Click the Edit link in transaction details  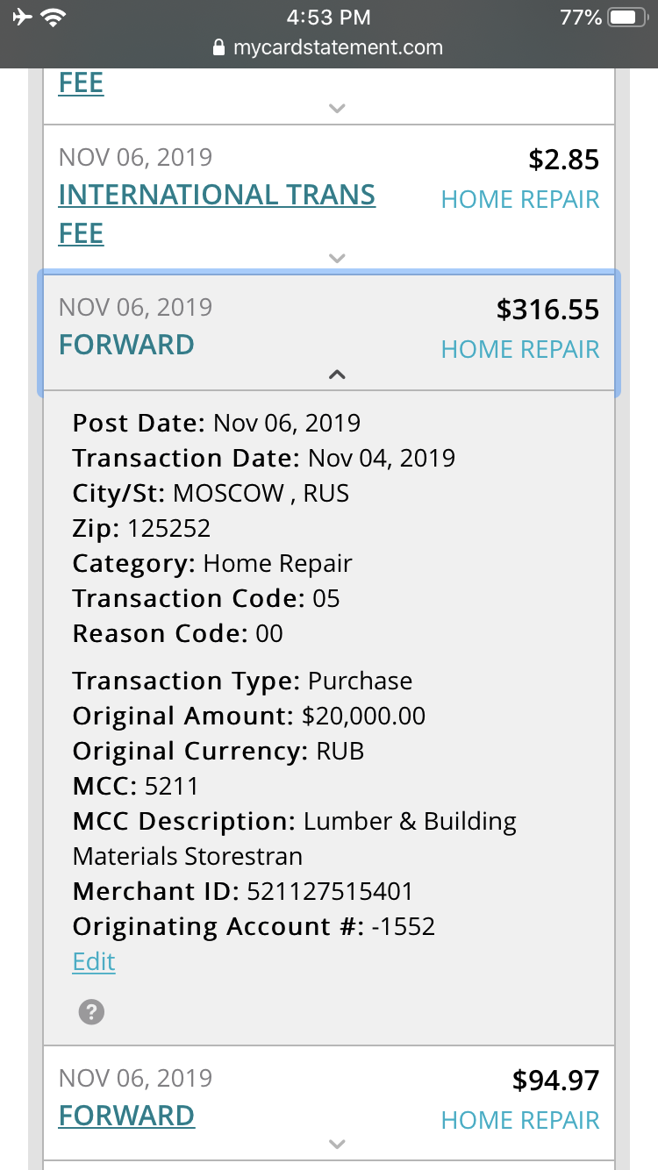tap(94, 961)
